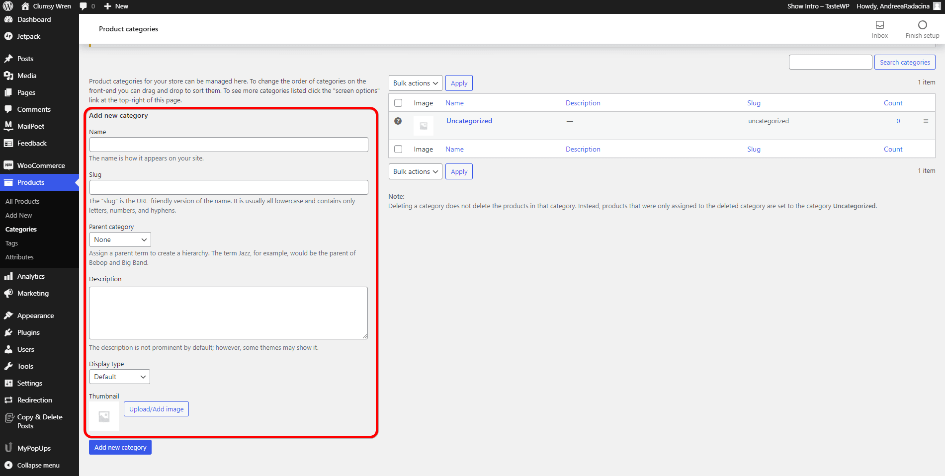Screen dimensions: 945x476
Task: Click the WordPress logo icon
Action: (8, 6)
